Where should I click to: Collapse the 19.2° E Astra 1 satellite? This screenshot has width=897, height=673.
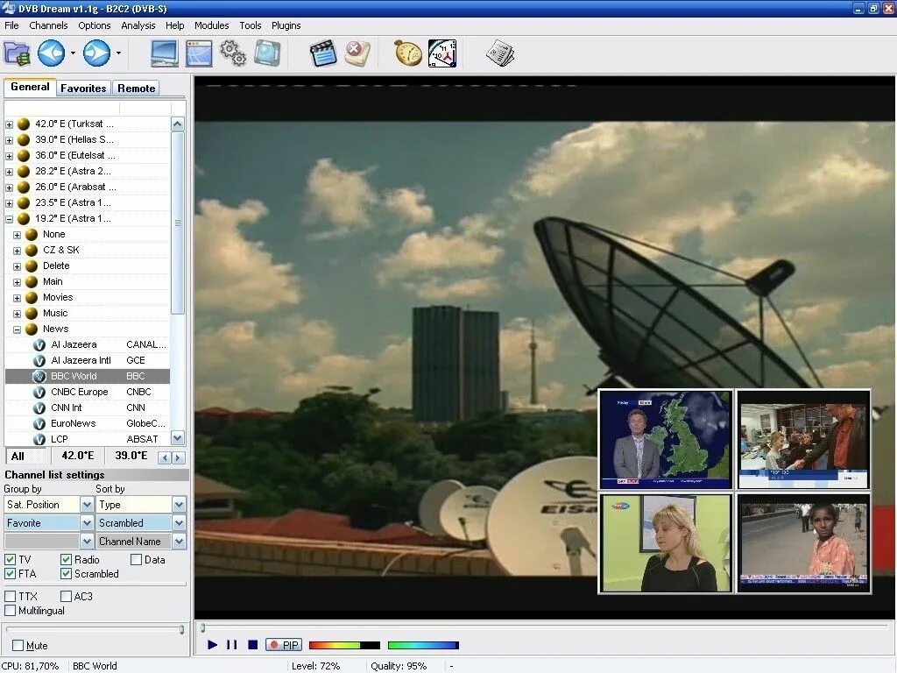[9, 218]
